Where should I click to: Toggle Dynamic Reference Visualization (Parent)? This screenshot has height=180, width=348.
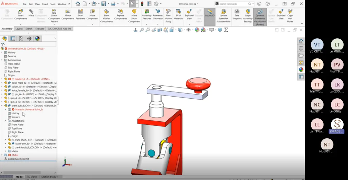pos(260,17)
